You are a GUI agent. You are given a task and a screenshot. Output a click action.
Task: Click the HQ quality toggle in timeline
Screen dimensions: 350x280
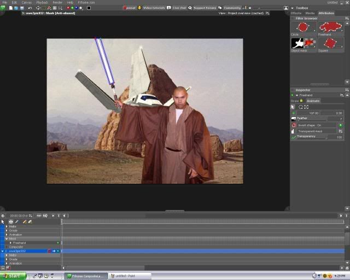tap(45, 215)
